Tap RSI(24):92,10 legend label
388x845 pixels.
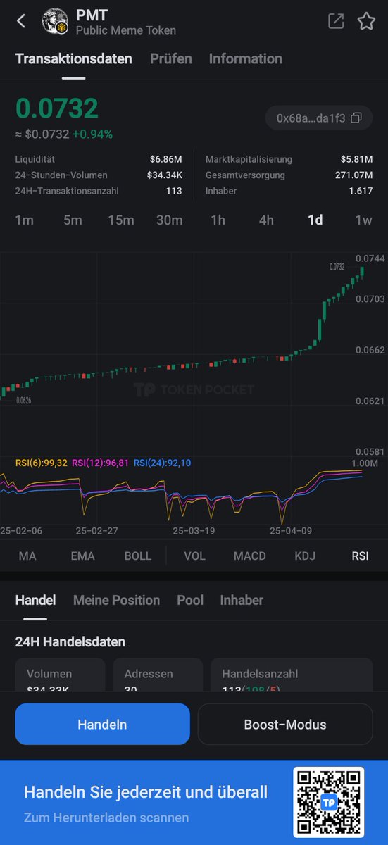162,463
